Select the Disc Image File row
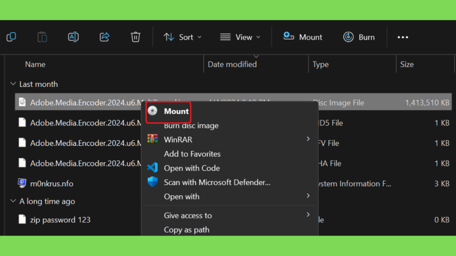 233,102
